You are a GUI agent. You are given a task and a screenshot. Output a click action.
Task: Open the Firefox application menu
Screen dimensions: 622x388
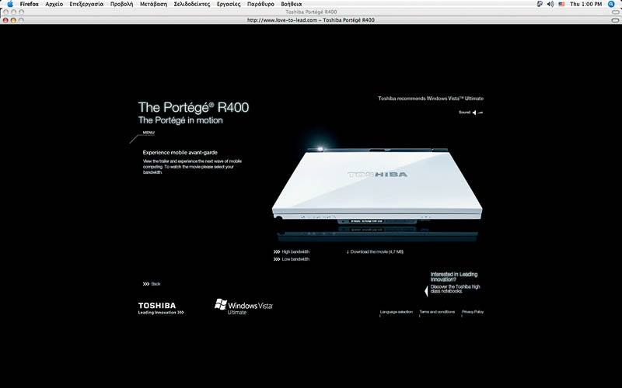tap(29, 4)
